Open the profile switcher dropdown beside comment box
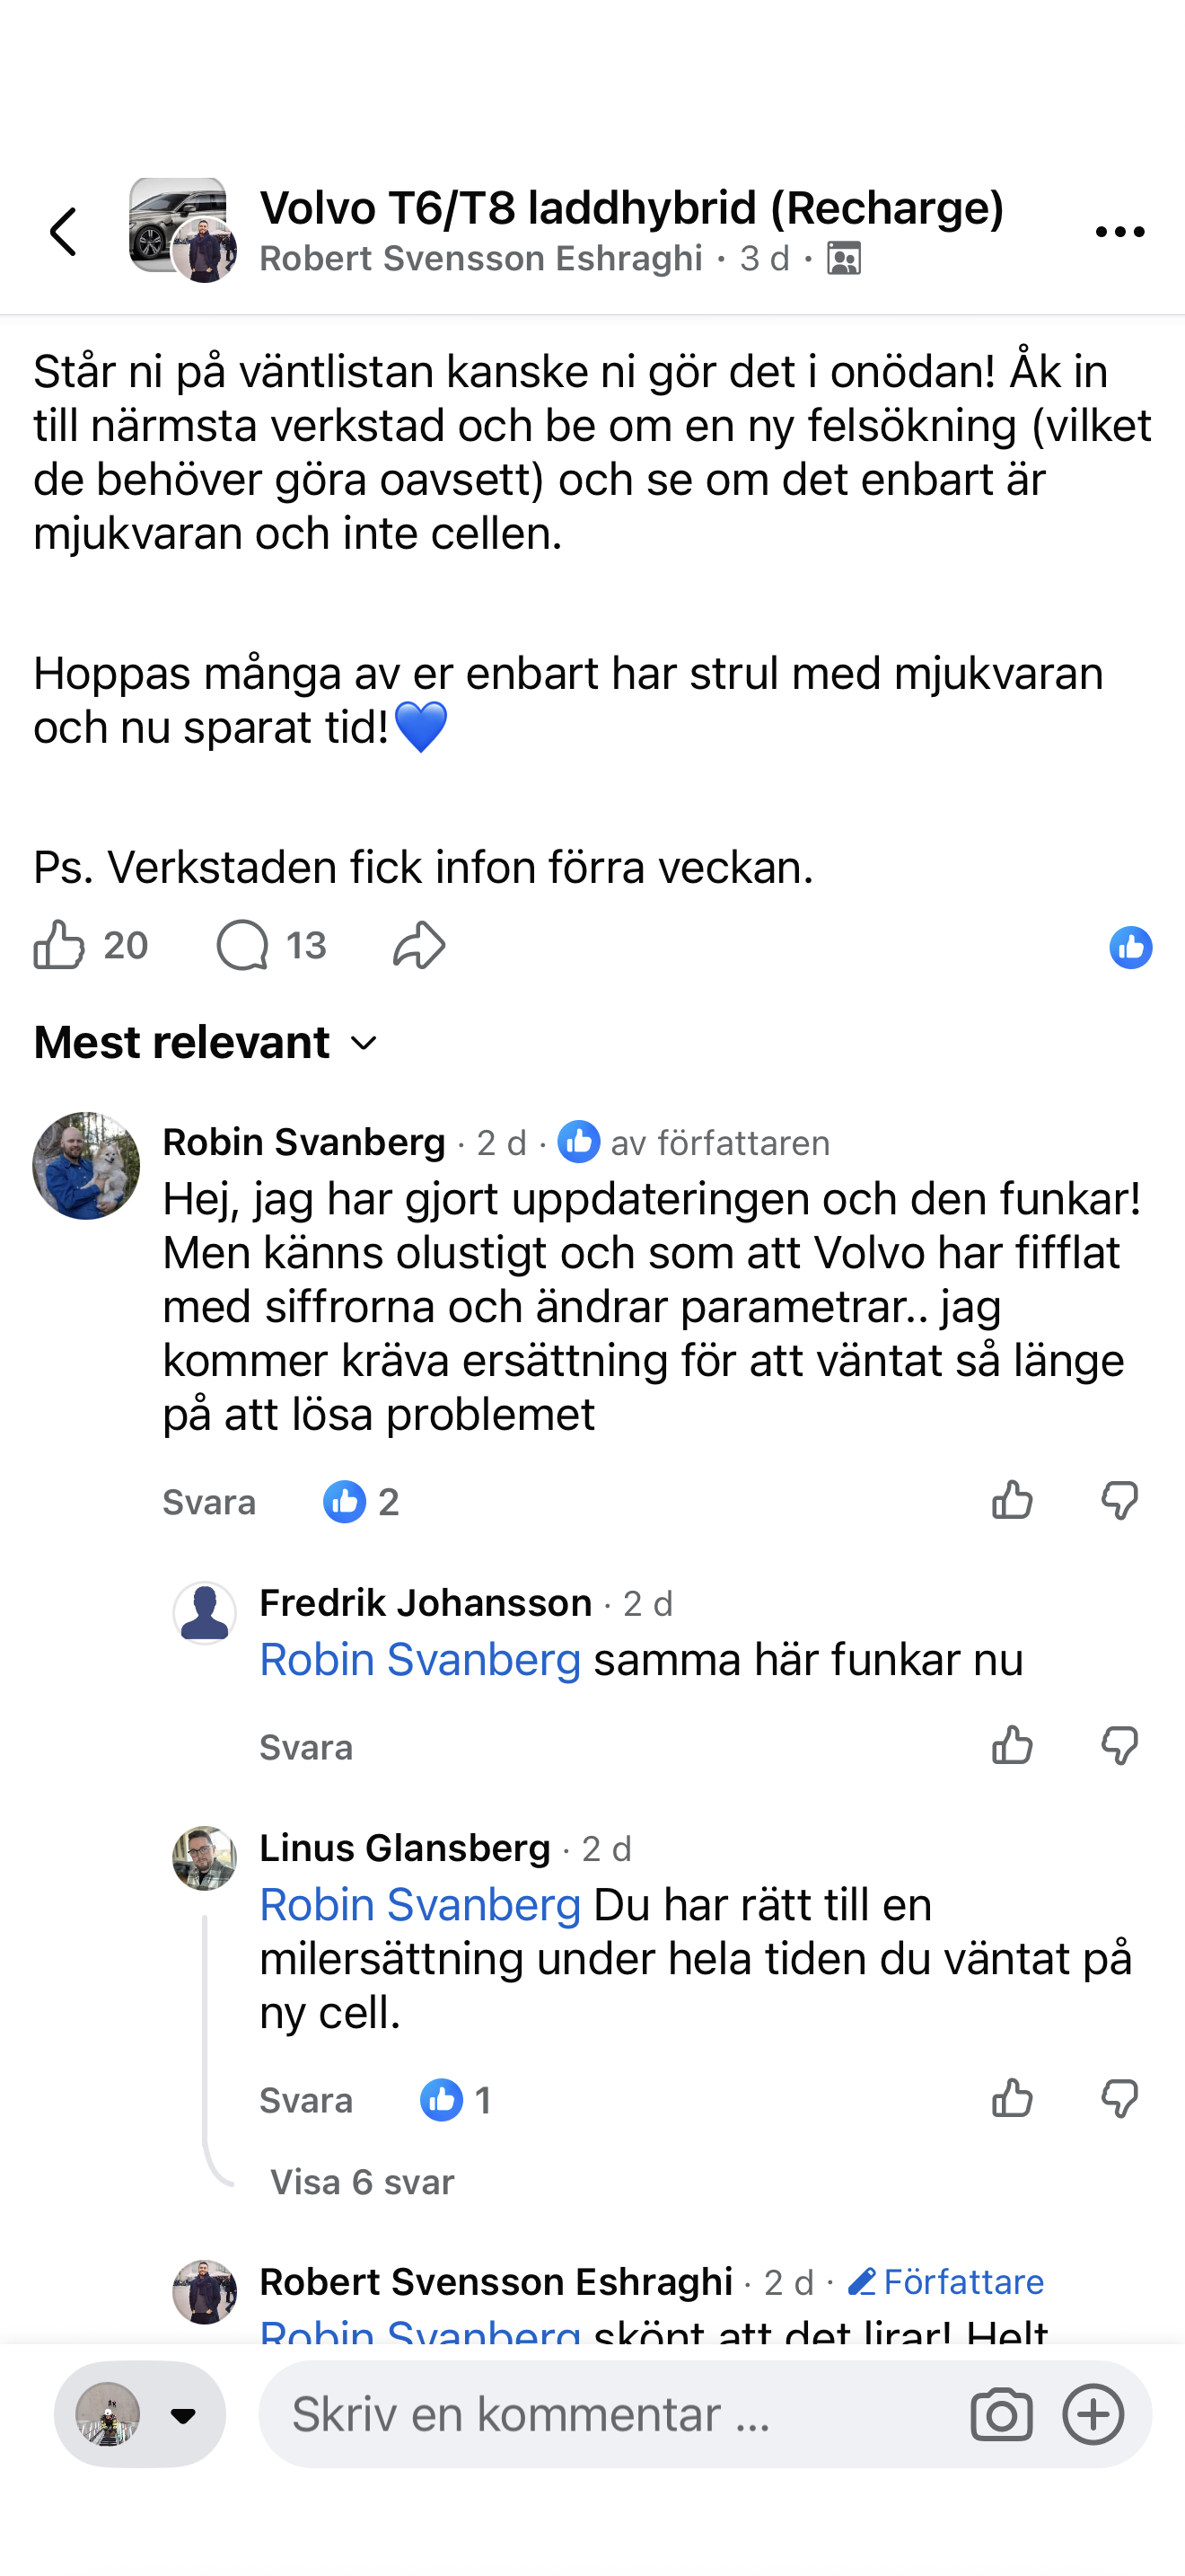Viewport: 1185px width, 2576px height. tap(140, 2414)
